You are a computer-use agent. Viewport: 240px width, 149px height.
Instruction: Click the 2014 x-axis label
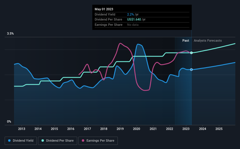coord(38,129)
